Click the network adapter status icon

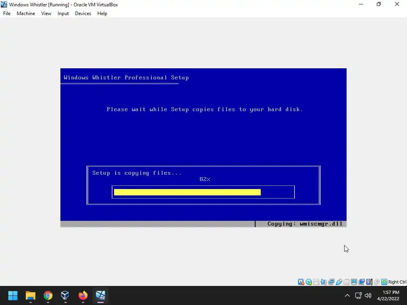point(331,282)
